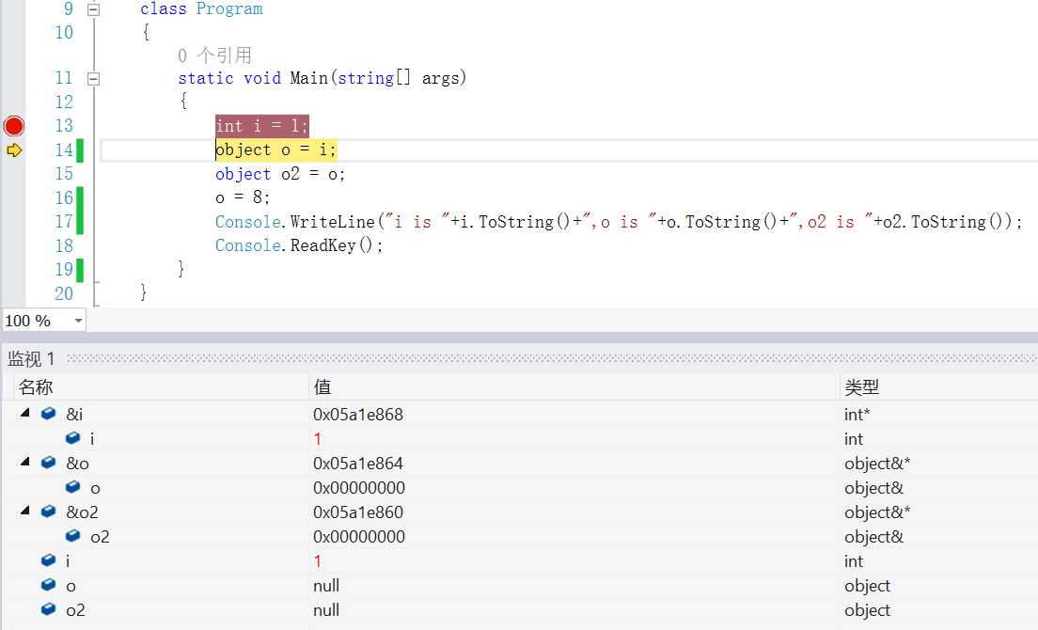Click the cube icon beside &o2
Viewport: 1038px width, 630px height.
pos(48,512)
